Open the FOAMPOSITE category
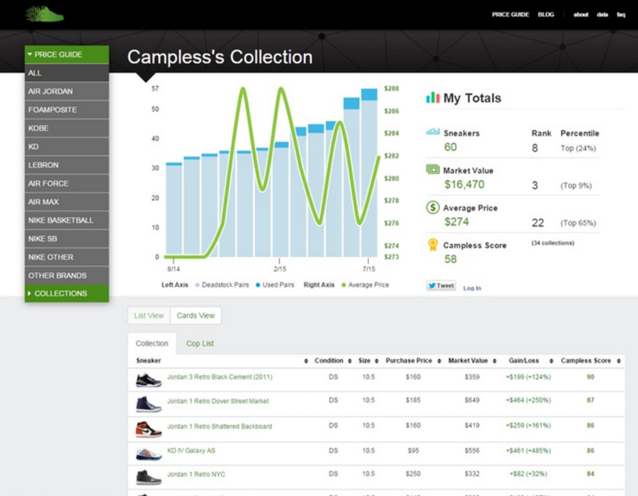The image size is (638, 496). [66, 110]
